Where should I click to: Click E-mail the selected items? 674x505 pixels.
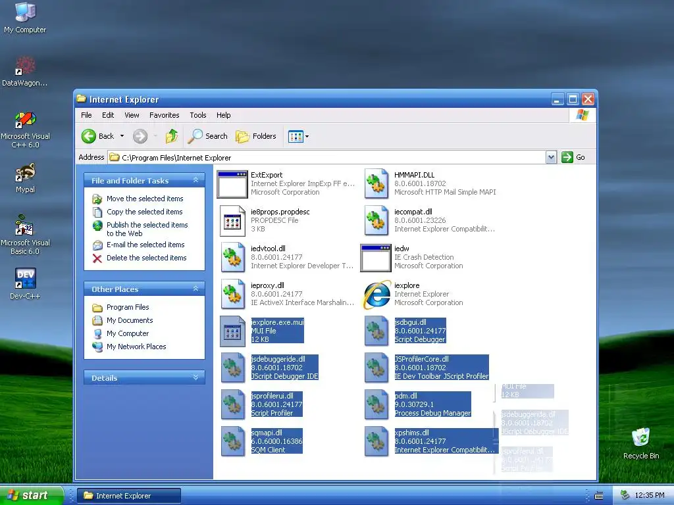[x=145, y=245]
